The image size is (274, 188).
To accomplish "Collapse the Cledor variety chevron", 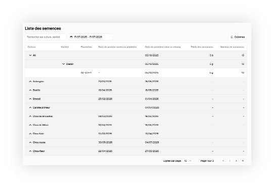I will 63,64.
